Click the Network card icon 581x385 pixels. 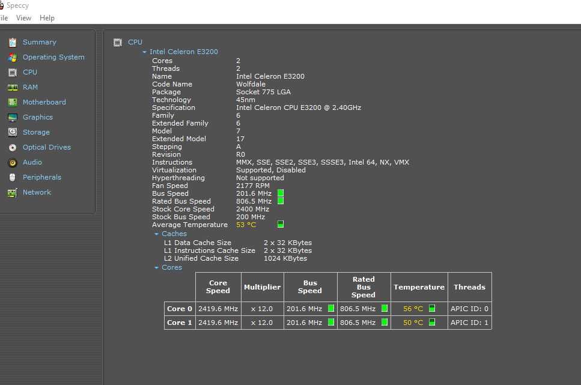13,193
